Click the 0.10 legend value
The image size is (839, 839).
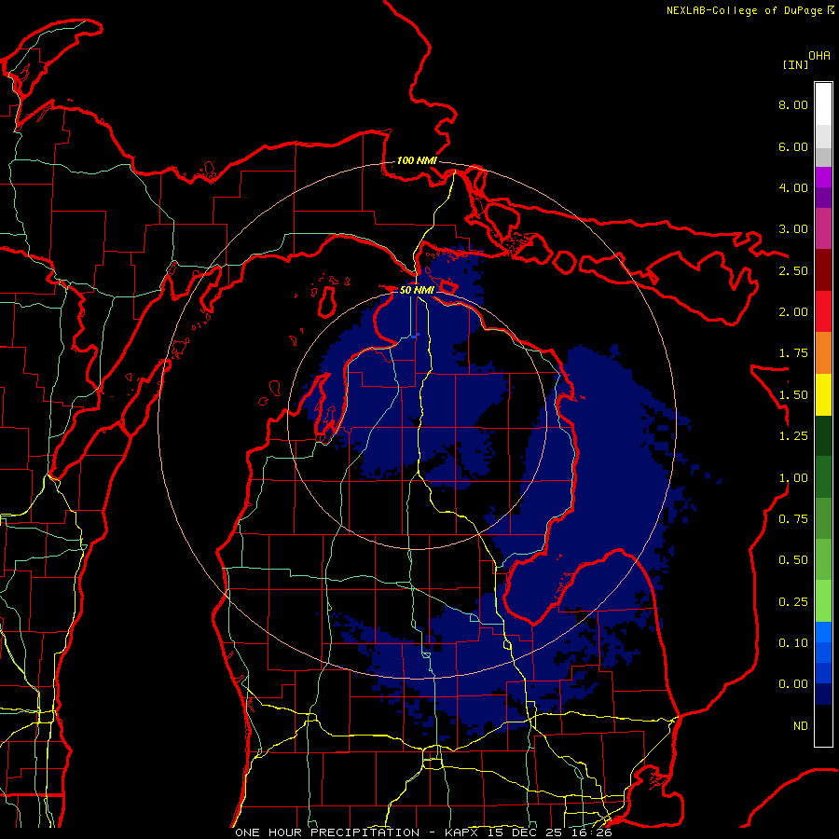coord(793,643)
